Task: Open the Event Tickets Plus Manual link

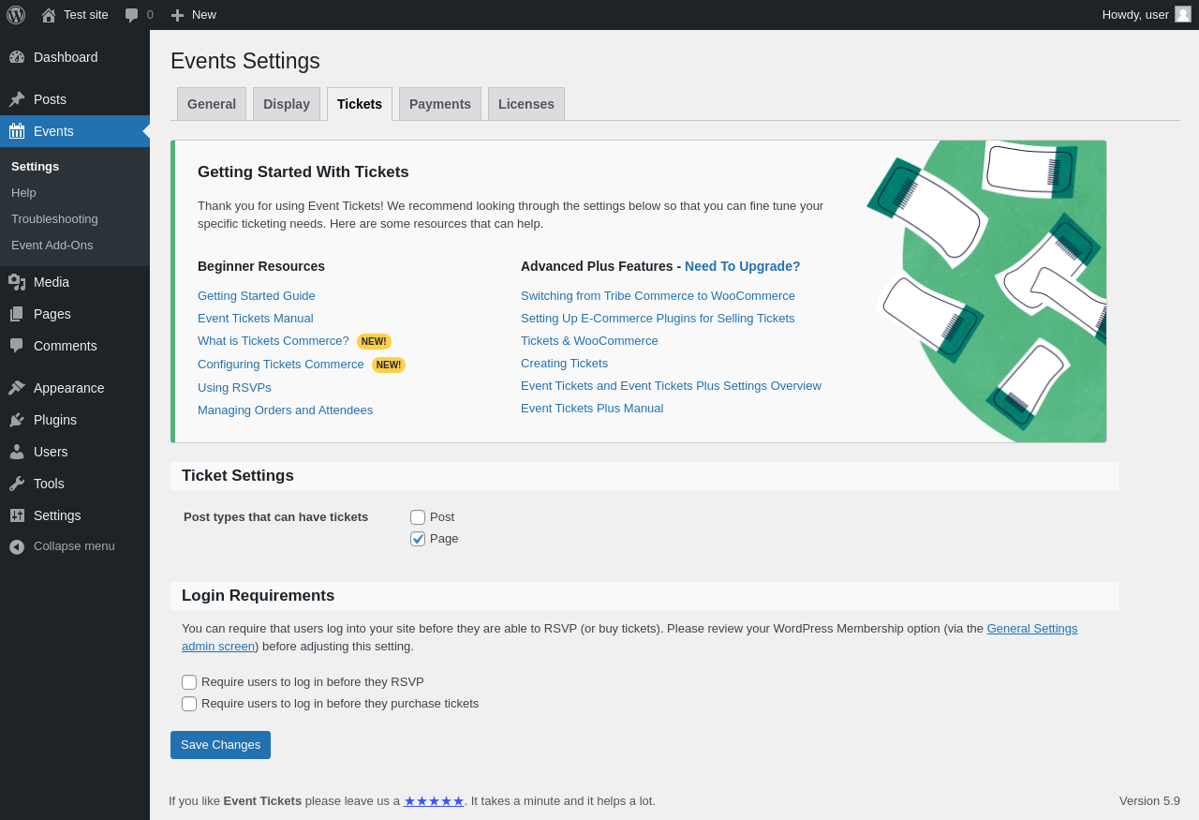Action: [592, 409]
